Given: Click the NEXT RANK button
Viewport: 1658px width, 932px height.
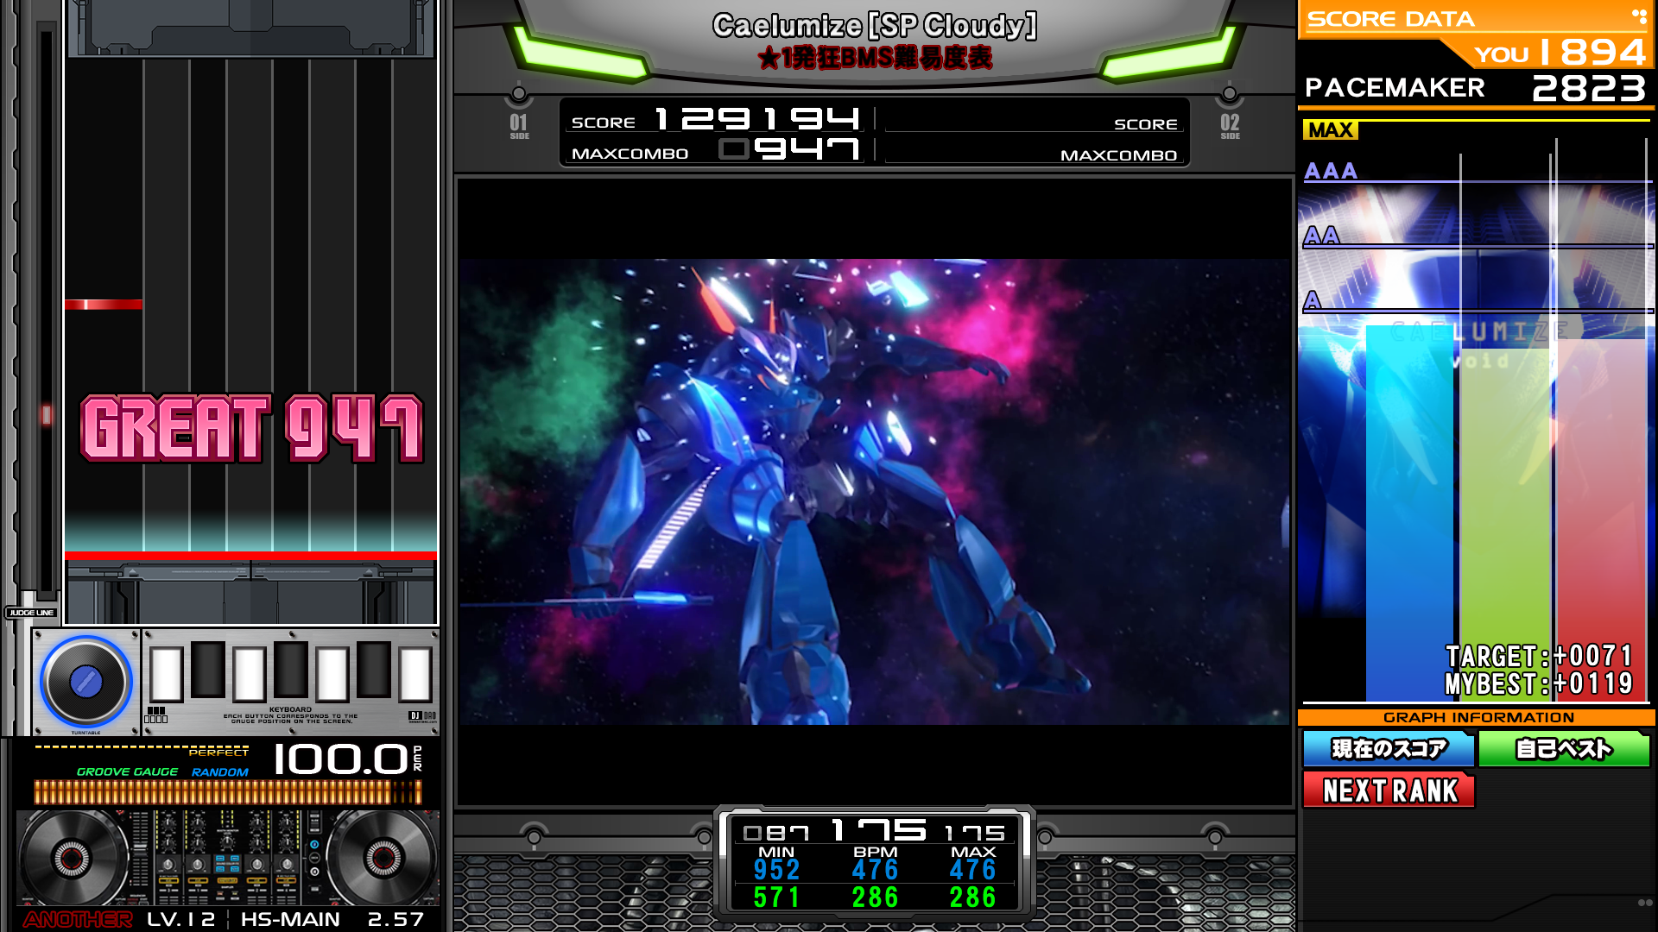Looking at the screenshot, I should pyautogui.click(x=1389, y=790).
